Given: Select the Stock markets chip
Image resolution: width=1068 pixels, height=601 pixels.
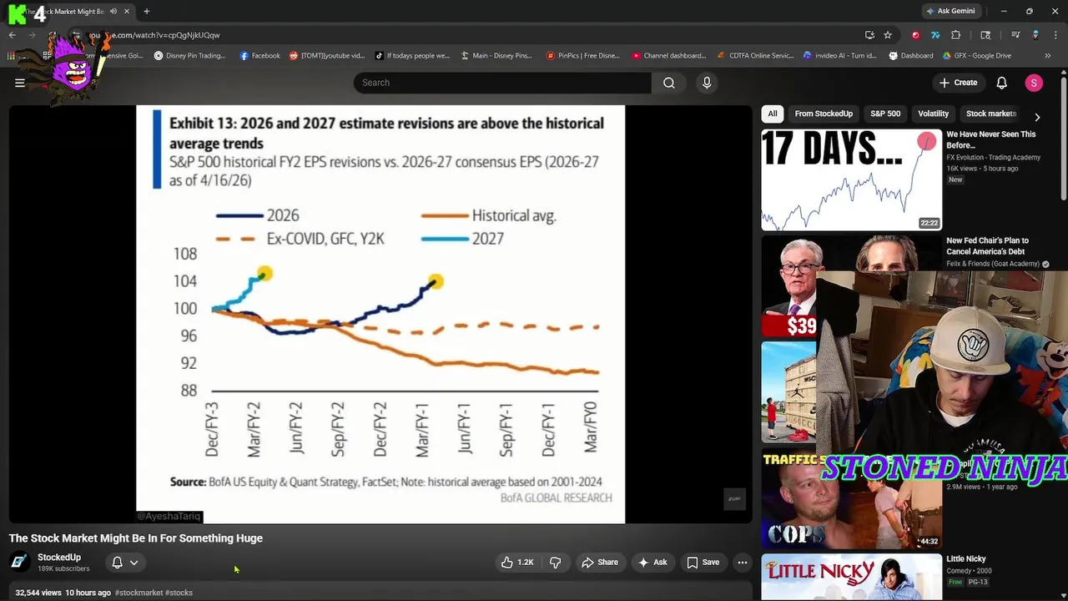Looking at the screenshot, I should click(x=990, y=114).
